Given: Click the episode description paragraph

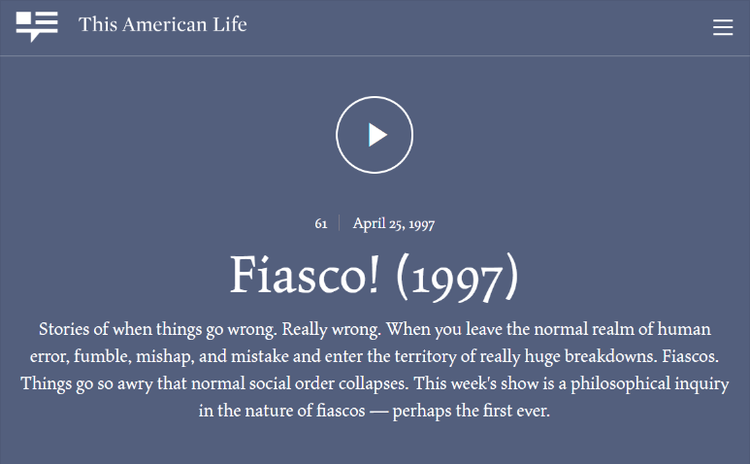Looking at the screenshot, I should coord(375,370).
